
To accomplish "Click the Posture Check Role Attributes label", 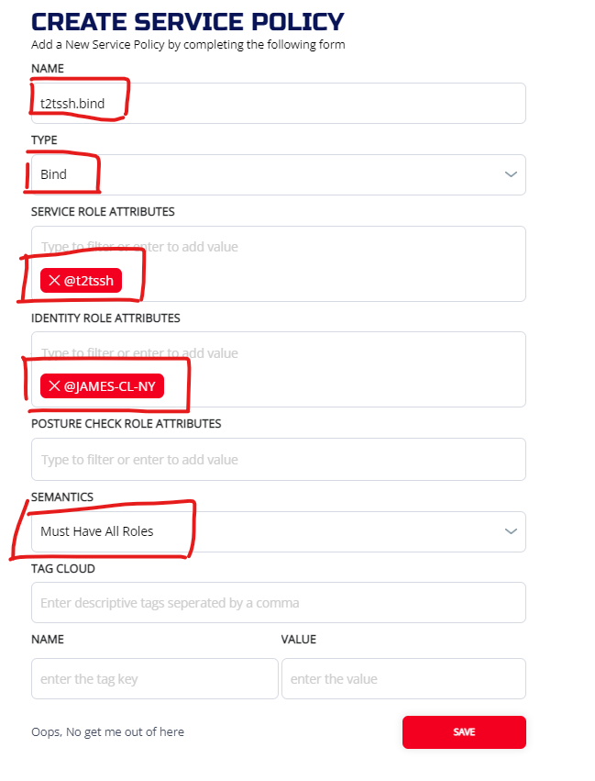I will click(x=126, y=424).
